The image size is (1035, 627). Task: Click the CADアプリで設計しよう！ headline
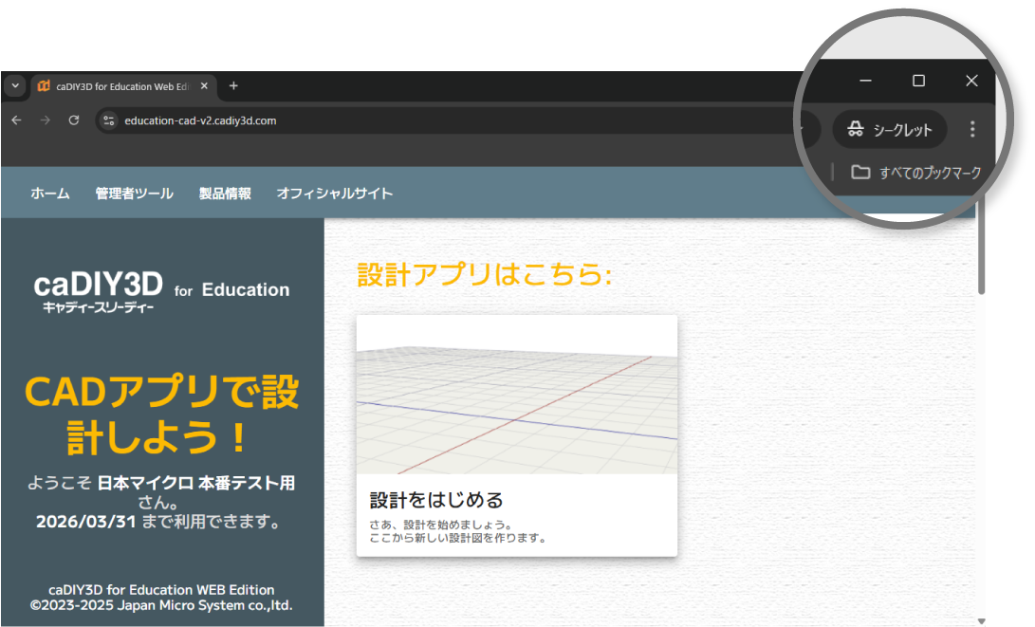coord(161,415)
